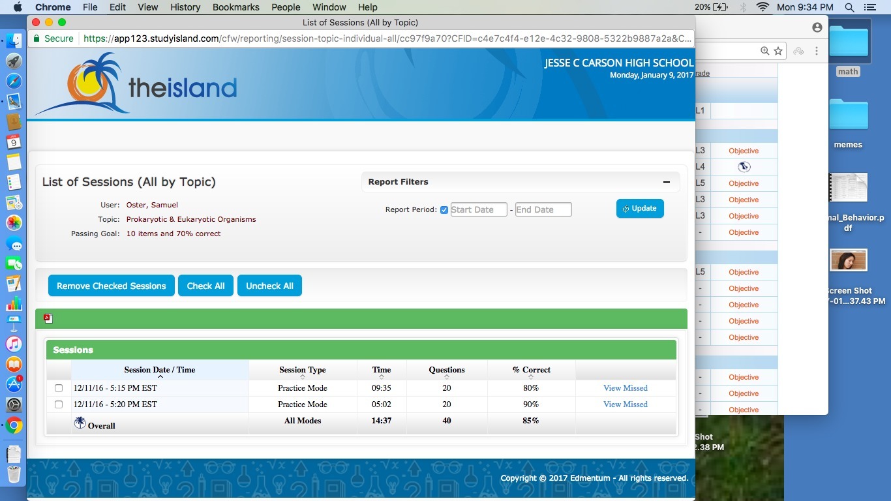This screenshot has width=891, height=501.
Task: Open the Bookmarks menu
Action: (x=235, y=7)
